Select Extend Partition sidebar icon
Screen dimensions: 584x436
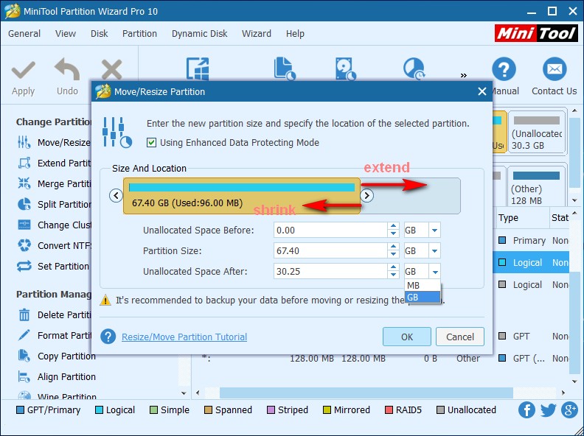tap(24, 163)
